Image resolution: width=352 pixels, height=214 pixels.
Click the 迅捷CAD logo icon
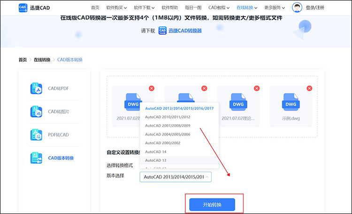(x=23, y=8)
